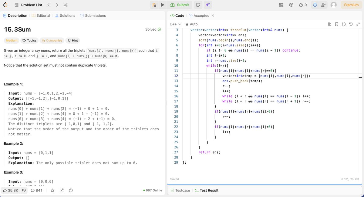Select the Accepted tab
Viewport: 364px width, 197px height.
pos(199,15)
